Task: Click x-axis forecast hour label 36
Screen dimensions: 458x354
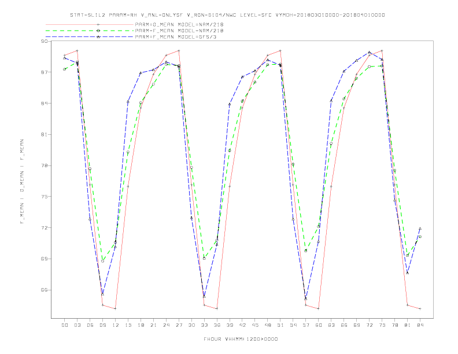Action: (x=217, y=325)
